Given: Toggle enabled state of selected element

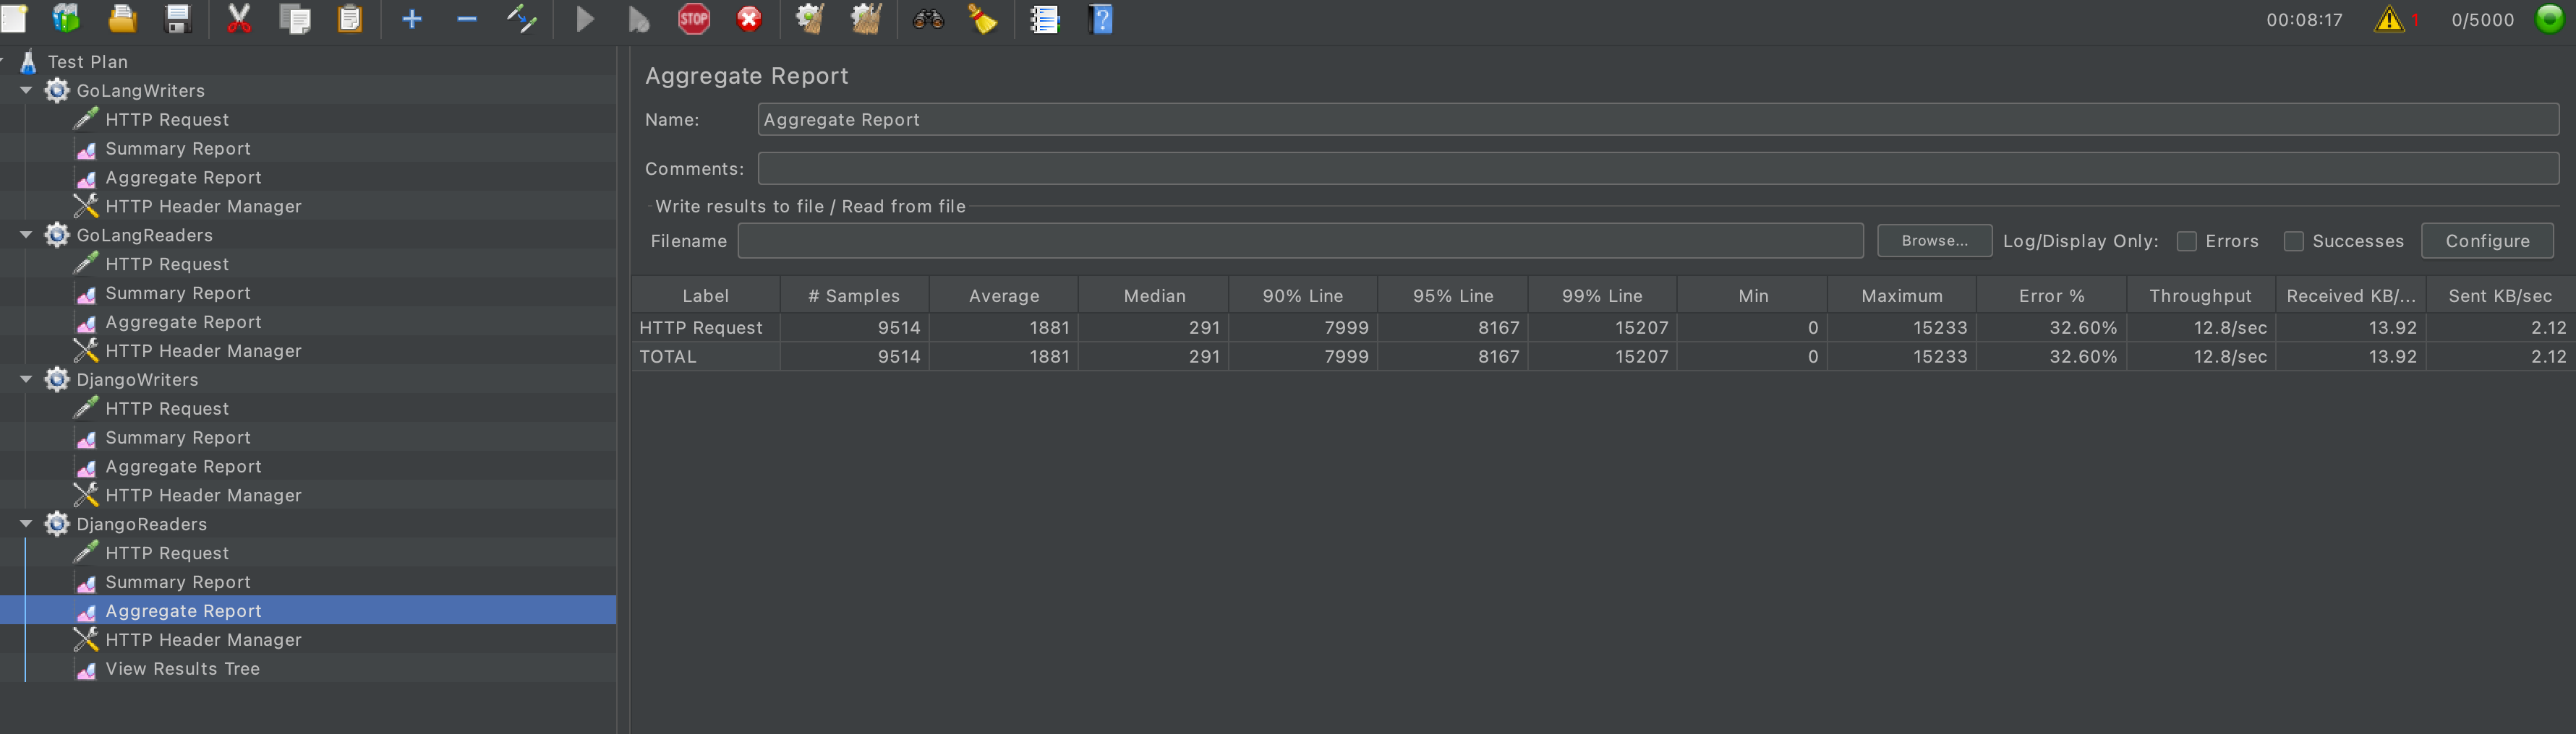Looking at the screenshot, I should tap(523, 19).
